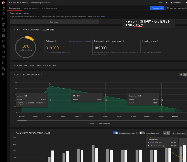Screen dimensions: 187x162
Task: Click the Sep 2025 info marker on chart
Action: pos(161,105)
